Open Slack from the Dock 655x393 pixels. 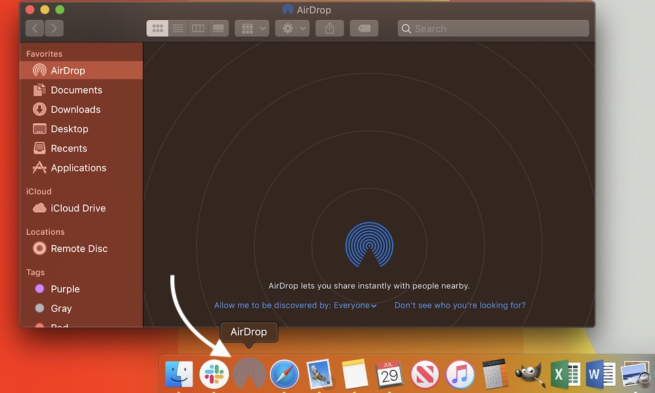(x=214, y=373)
